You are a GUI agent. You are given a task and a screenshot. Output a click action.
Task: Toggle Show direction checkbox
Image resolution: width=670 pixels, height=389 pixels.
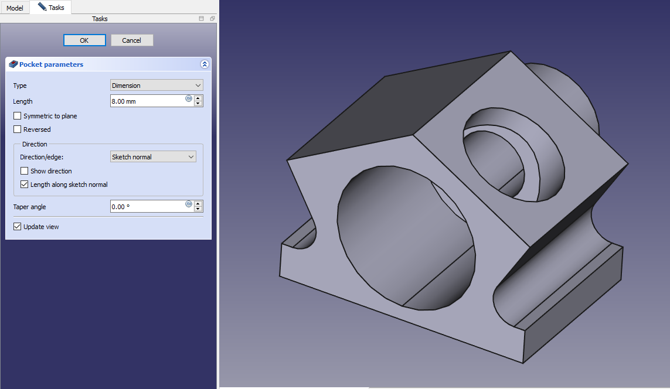pyautogui.click(x=25, y=171)
